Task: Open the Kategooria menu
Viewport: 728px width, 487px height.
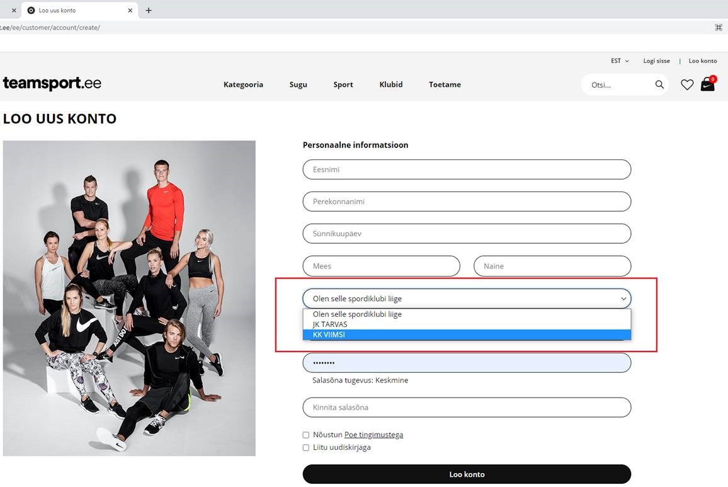Action: pos(243,84)
